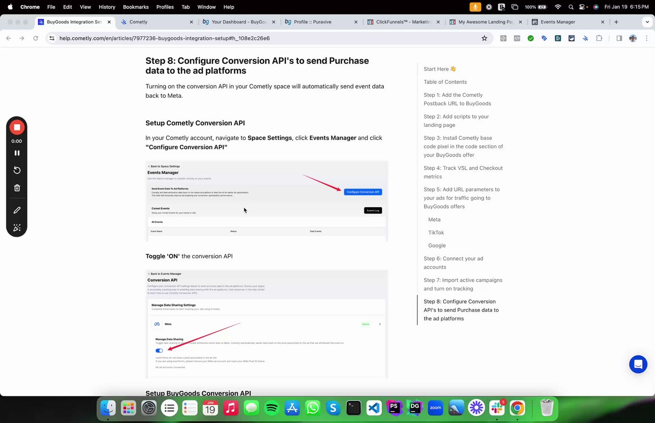Select the pen drawing tool in recorder panel
Image resolution: width=655 pixels, height=423 pixels.
coord(17,210)
